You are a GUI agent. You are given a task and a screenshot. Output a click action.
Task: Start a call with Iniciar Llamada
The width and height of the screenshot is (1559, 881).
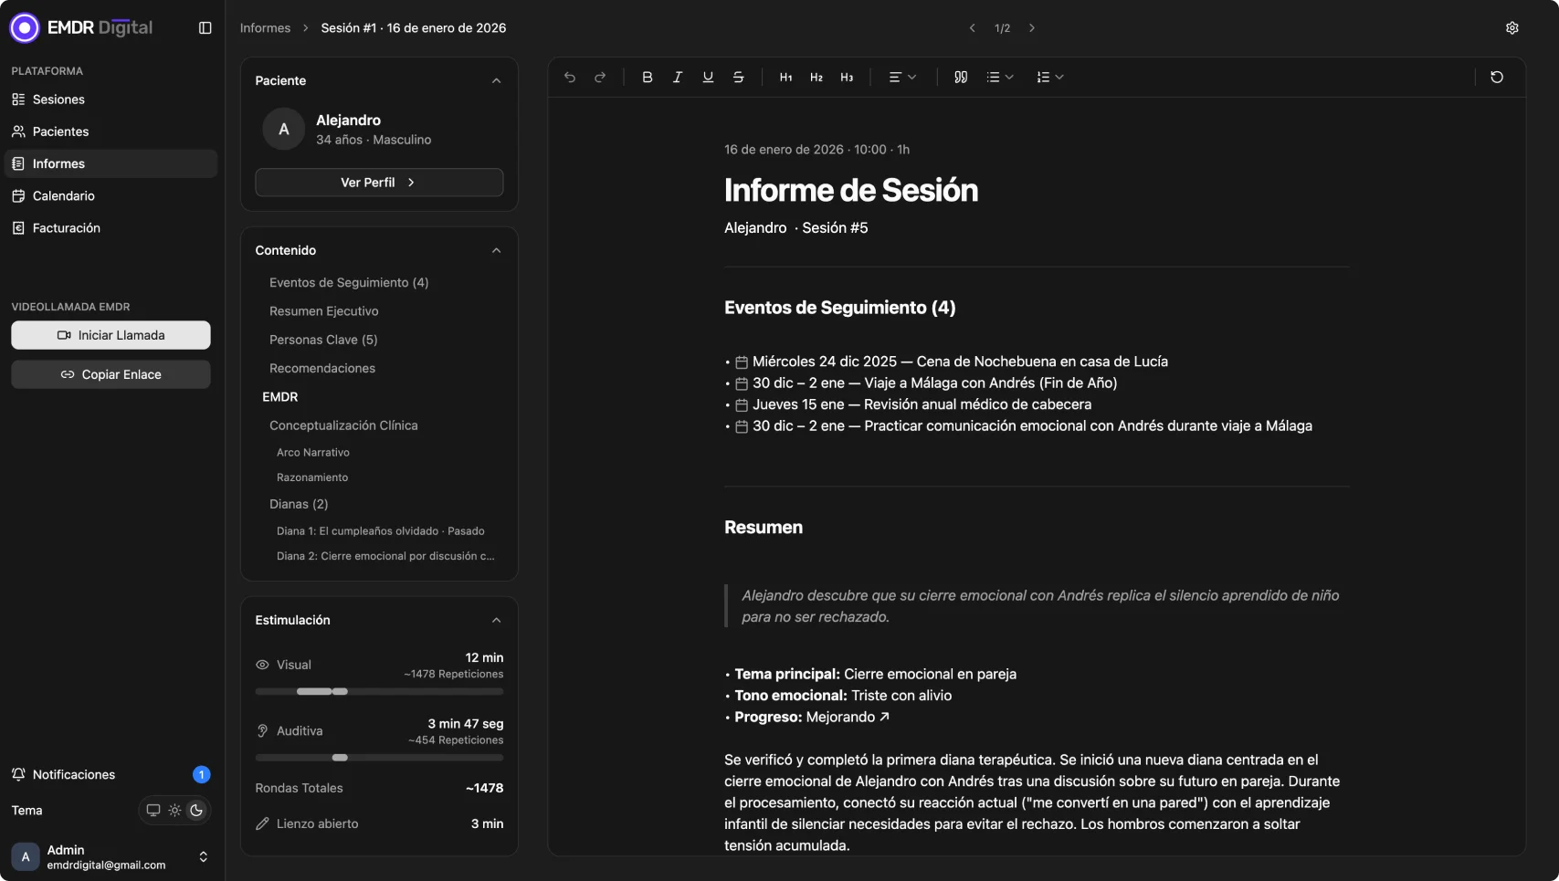pos(110,334)
